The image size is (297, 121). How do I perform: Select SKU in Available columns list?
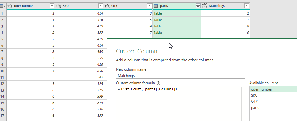273,95
